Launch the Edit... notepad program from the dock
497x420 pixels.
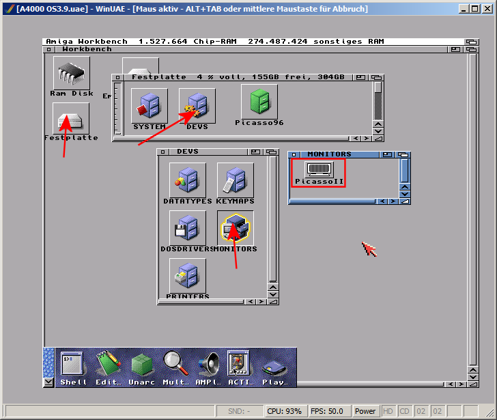point(108,367)
